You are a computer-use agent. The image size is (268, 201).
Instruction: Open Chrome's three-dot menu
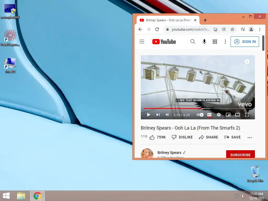pos(260,29)
